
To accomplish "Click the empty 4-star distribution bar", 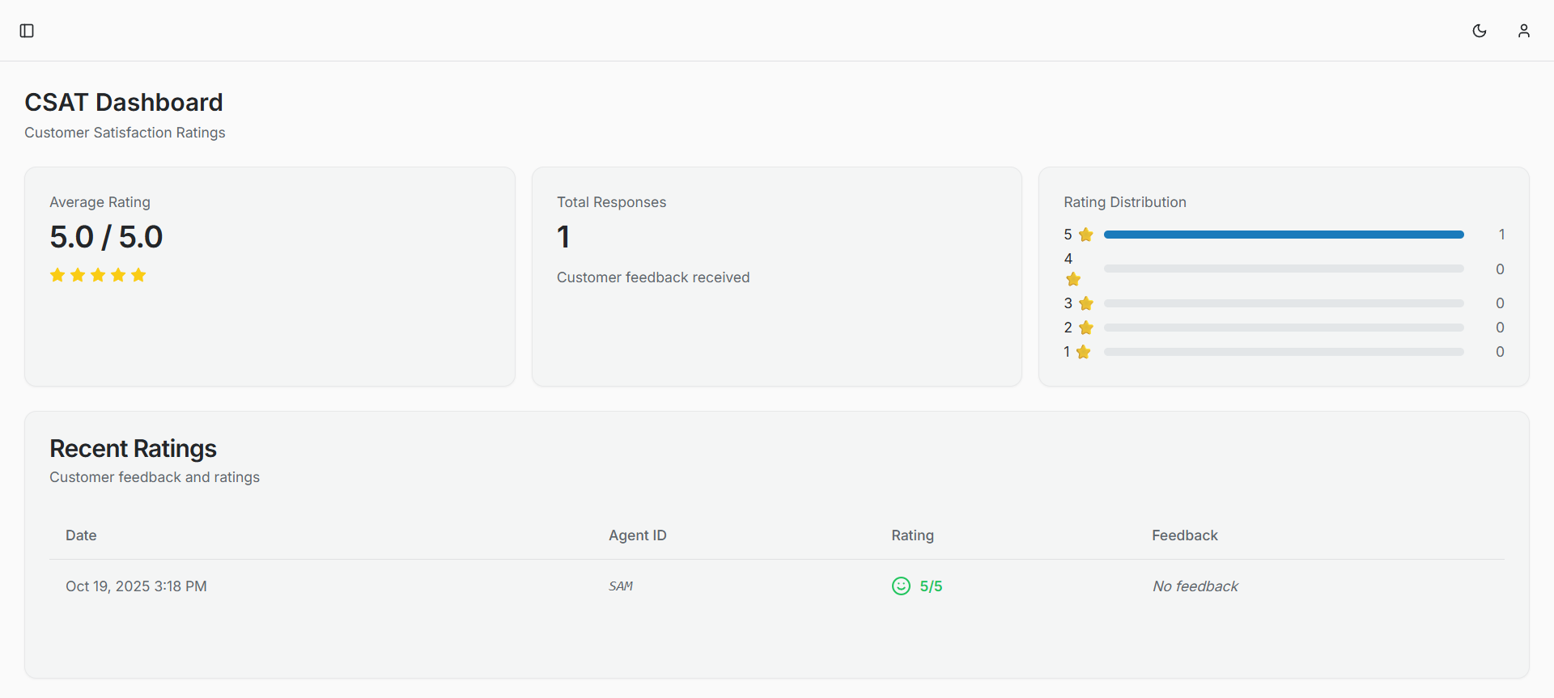I will click(1284, 269).
